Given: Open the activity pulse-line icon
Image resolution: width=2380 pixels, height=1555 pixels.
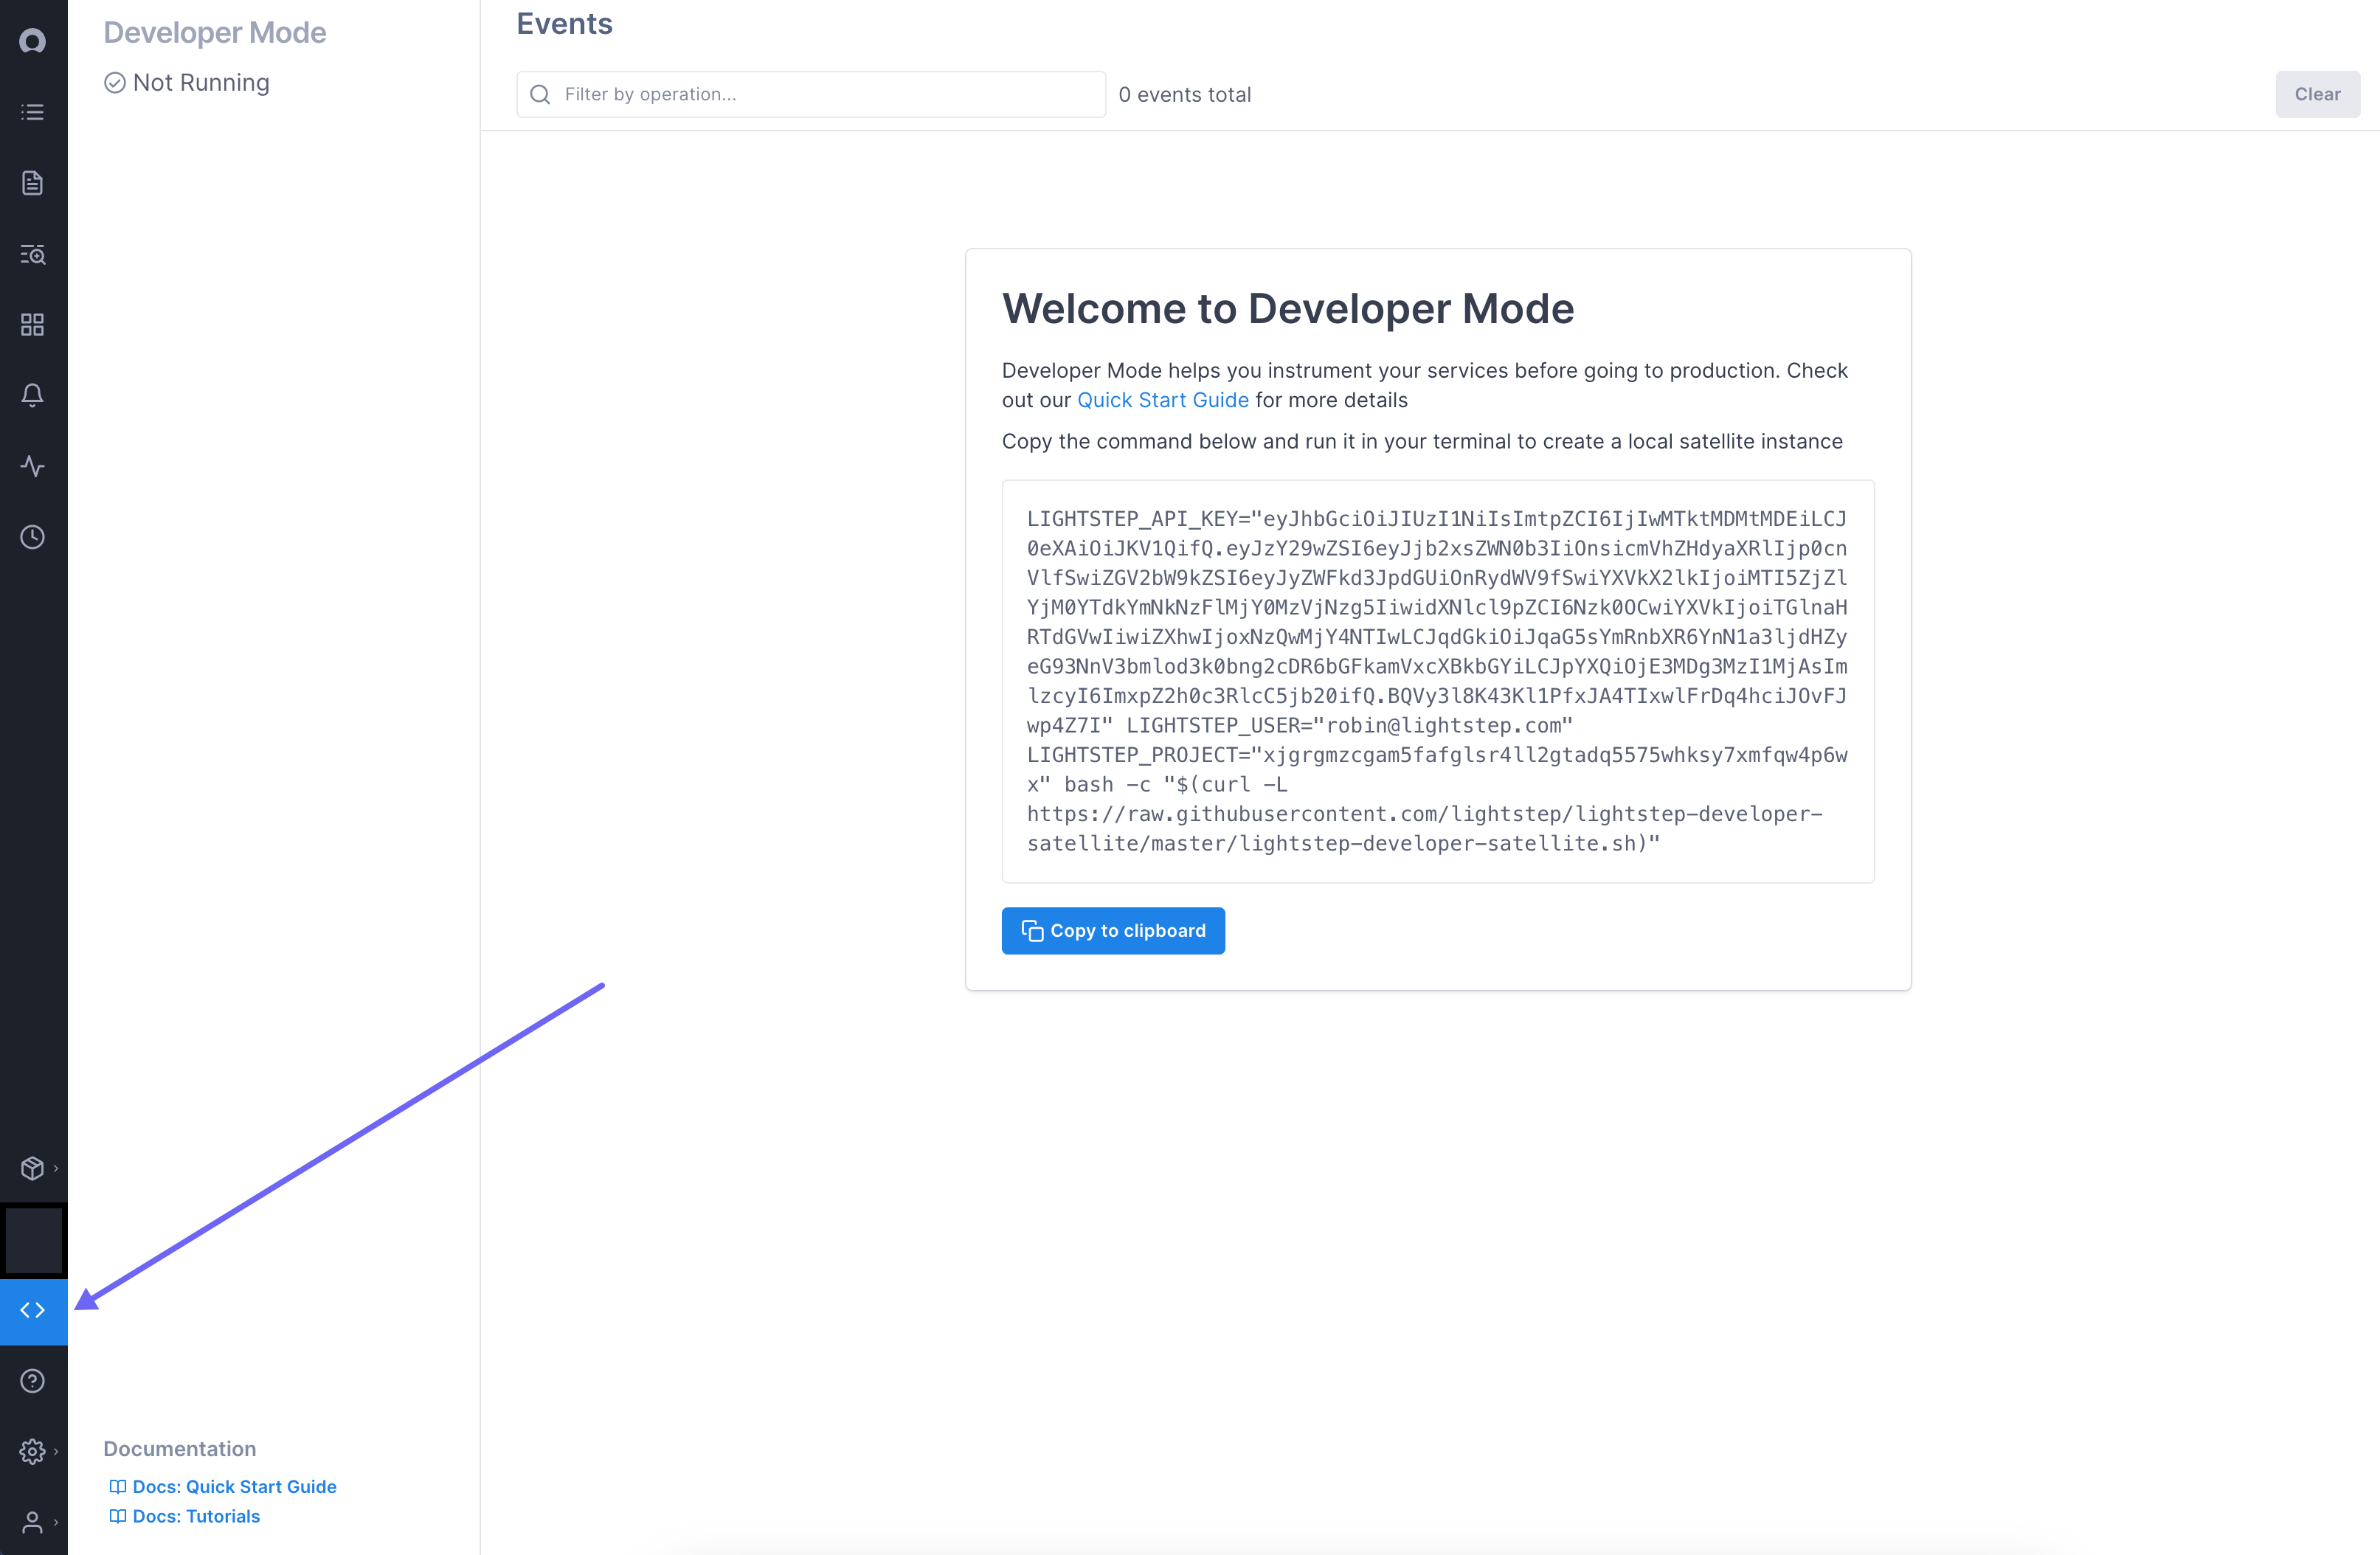Looking at the screenshot, I should coord(33,466).
